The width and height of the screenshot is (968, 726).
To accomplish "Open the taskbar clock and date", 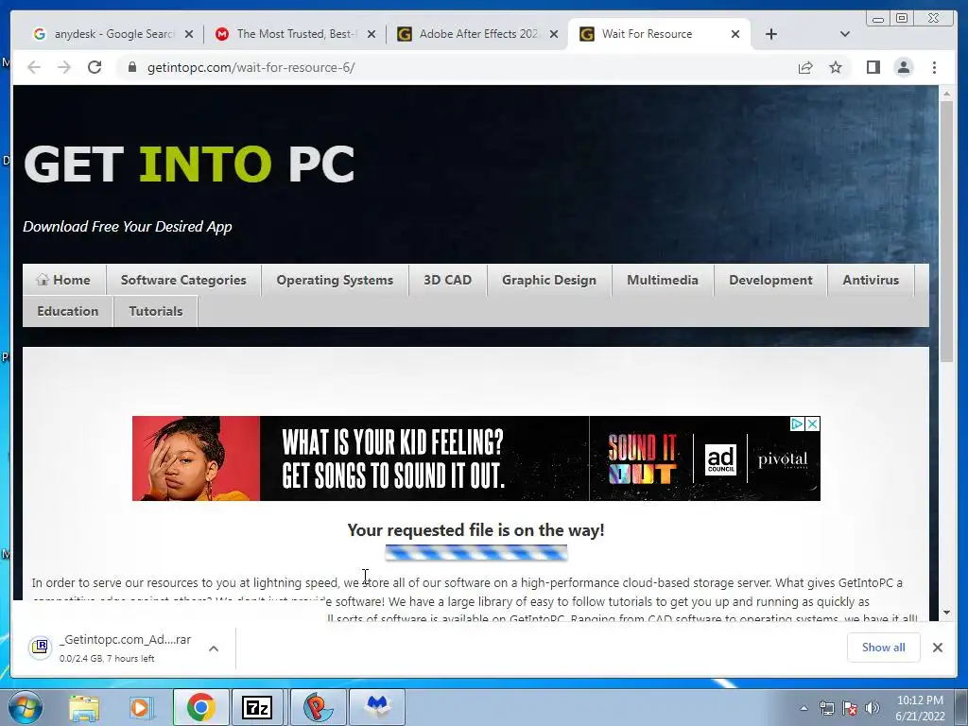I will tap(920, 708).
